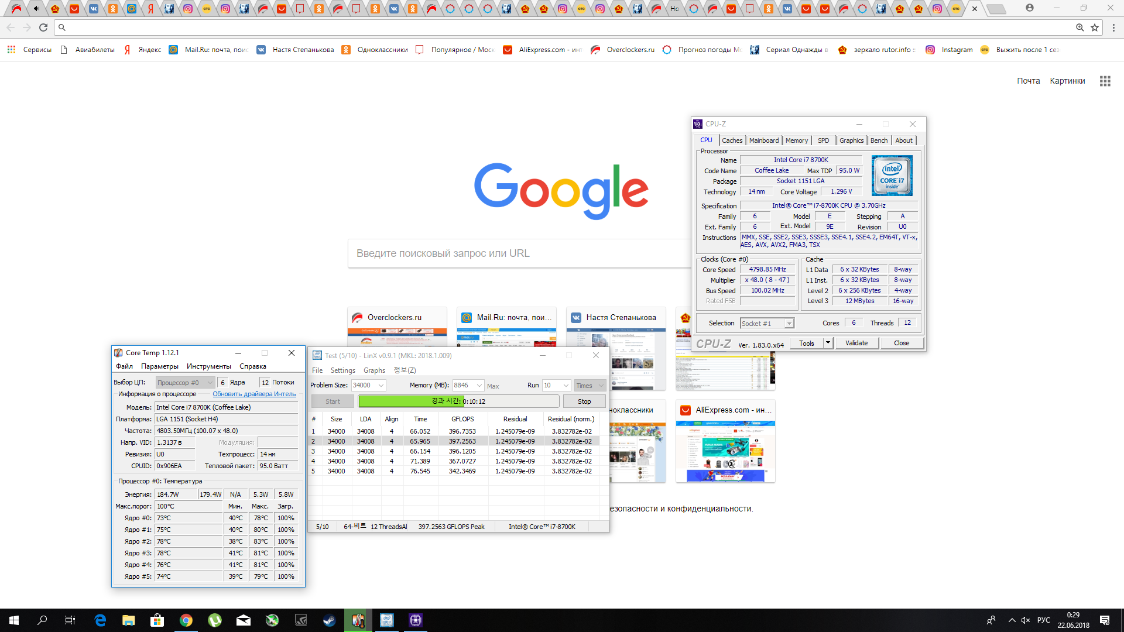This screenshot has height=632, width=1124.
Task: Open the Graphs menu in LinX
Action: click(x=374, y=370)
